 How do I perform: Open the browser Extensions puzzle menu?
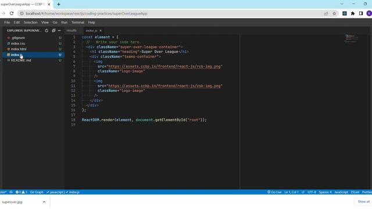pos(353,13)
